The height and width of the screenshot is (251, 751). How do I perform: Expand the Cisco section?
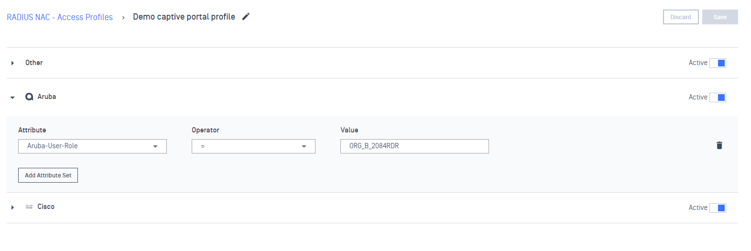coord(12,207)
